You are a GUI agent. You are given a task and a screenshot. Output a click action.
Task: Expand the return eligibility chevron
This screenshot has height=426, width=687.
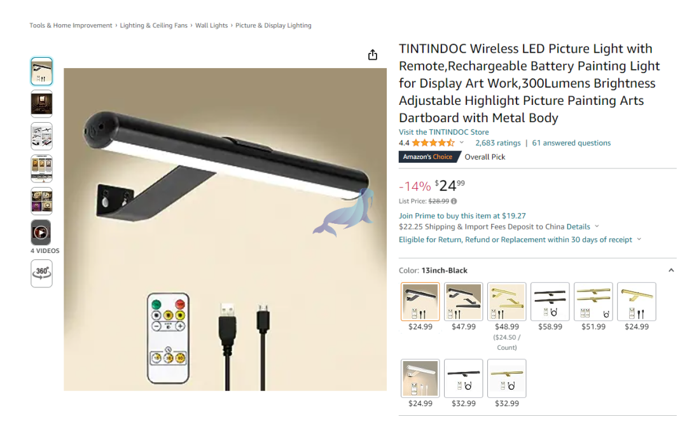(639, 240)
